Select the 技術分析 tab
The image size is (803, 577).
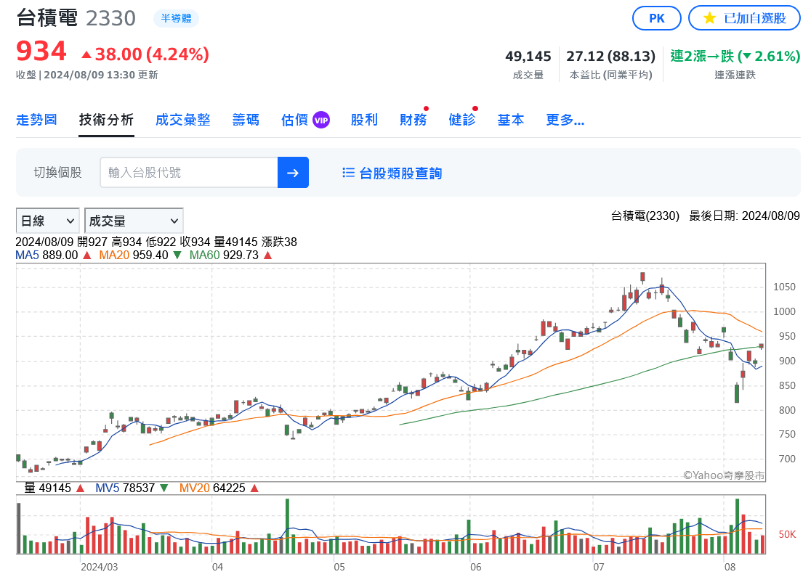(107, 120)
